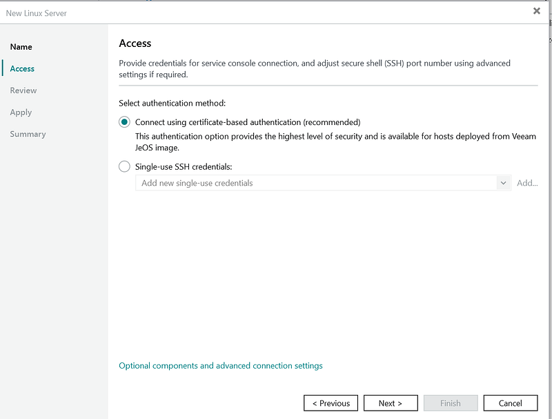This screenshot has width=552, height=419.
Task: Proceed with the Next button
Action: [x=390, y=403]
